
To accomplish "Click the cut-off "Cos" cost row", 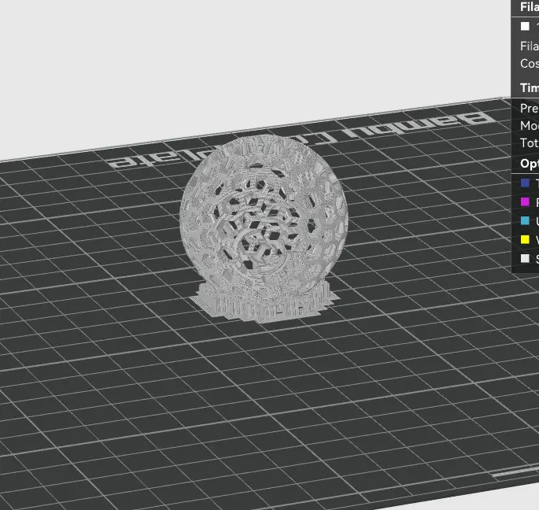I will (x=529, y=63).
